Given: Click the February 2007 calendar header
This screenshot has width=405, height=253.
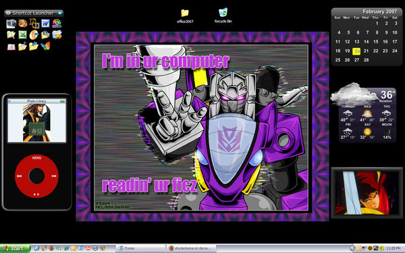Looking at the screenshot, I should click(x=379, y=11).
